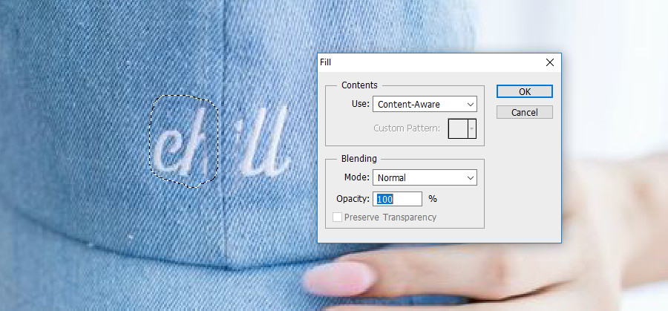The width and height of the screenshot is (668, 311).
Task: Toggle the Preserve Transparency checkbox
Action: tap(338, 217)
